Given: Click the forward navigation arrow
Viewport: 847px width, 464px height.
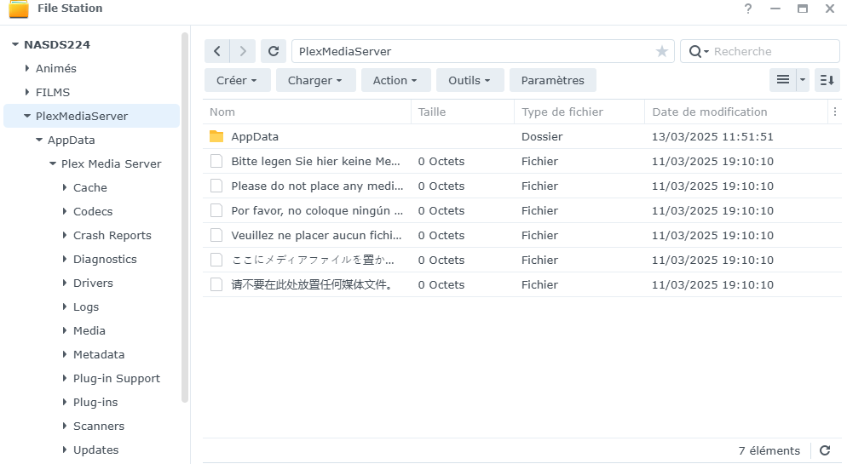Looking at the screenshot, I should point(243,51).
